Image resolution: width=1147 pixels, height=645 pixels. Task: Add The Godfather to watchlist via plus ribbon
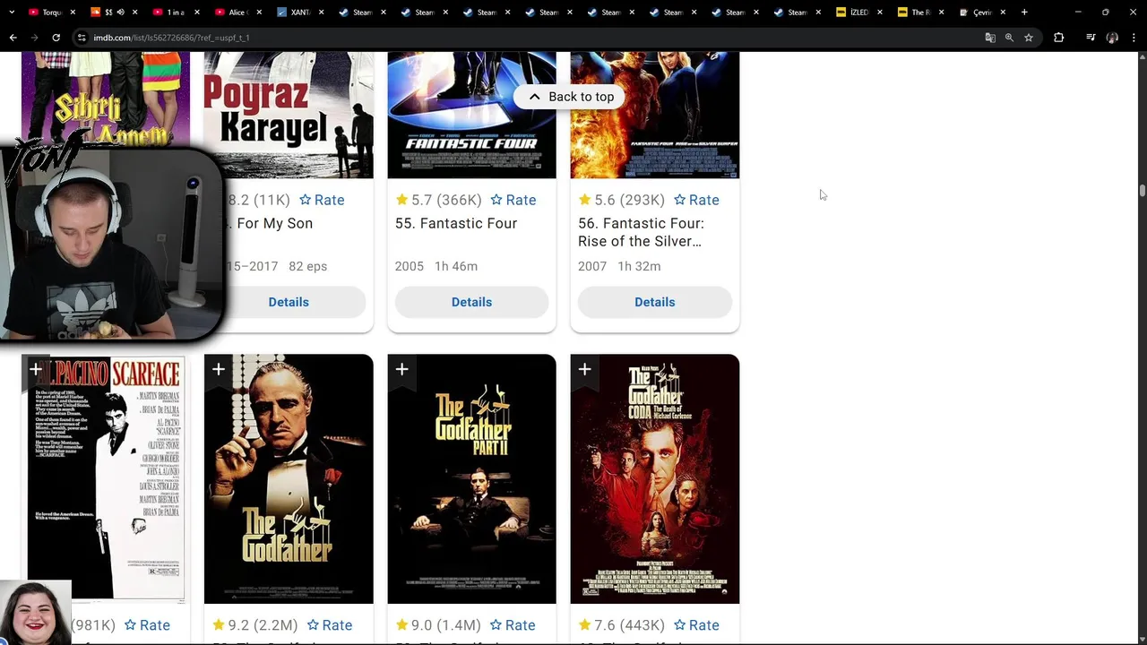[x=219, y=369]
